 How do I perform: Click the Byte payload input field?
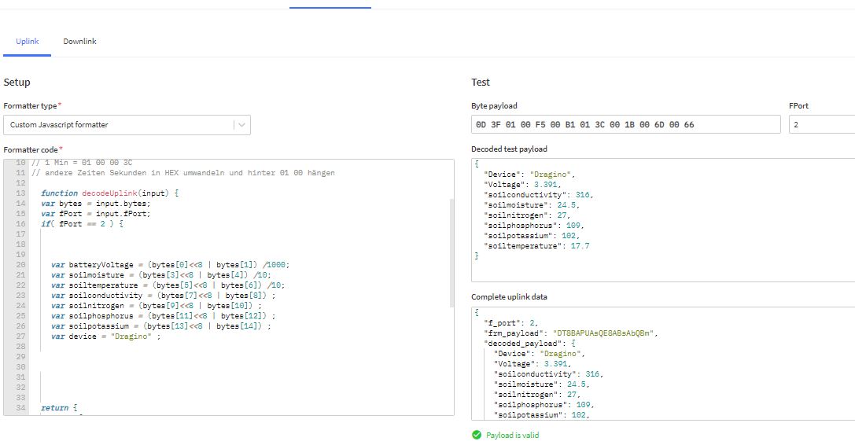click(x=625, y=124)
